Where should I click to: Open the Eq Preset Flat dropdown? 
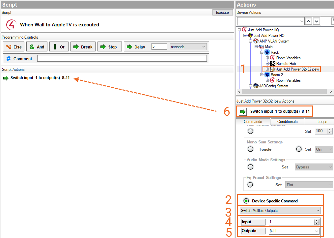pos(309,185)
